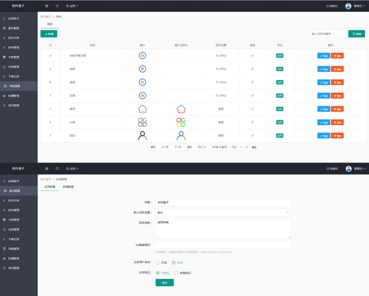
Task: Click refresh icon in navigation page header
Action: (x=57, y=6)
